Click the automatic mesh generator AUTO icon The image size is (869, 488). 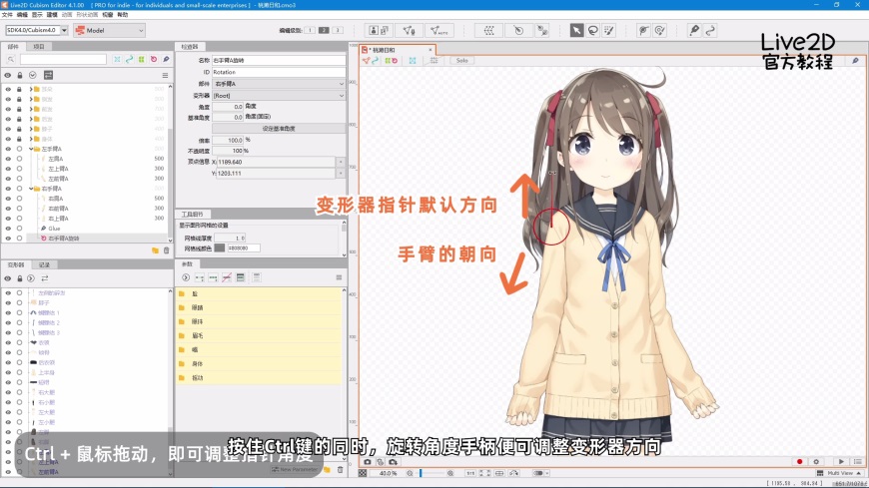[x=438, y=30]
